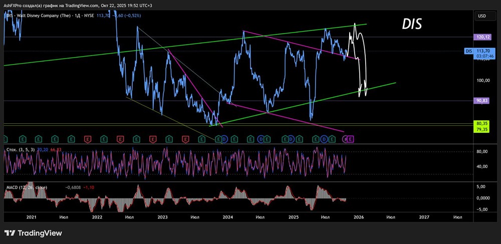Image resolution: width=501 pixels, height=244 pixels.
Task: Click the dividend D marker above Июл 2025
Action: click(324, 139)
